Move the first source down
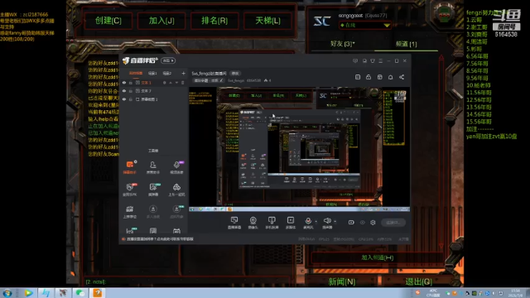The width and height of the screenshot is (530, 298). (x=176, y=83)
